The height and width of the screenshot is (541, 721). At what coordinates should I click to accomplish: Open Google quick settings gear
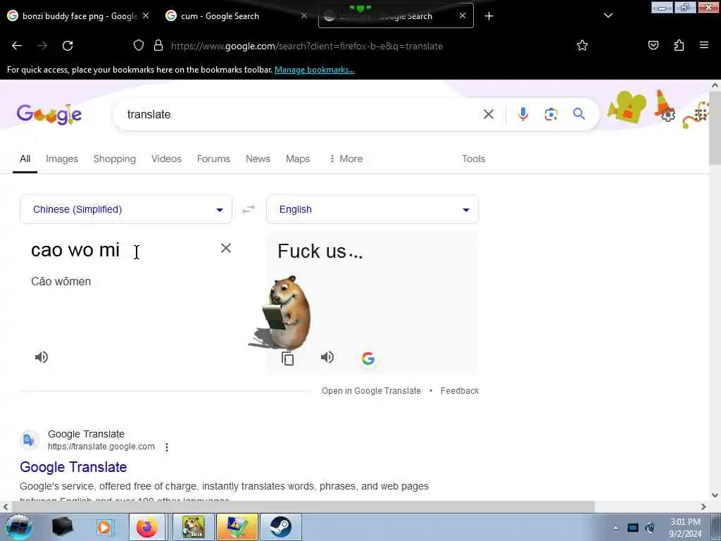[667, 115]
